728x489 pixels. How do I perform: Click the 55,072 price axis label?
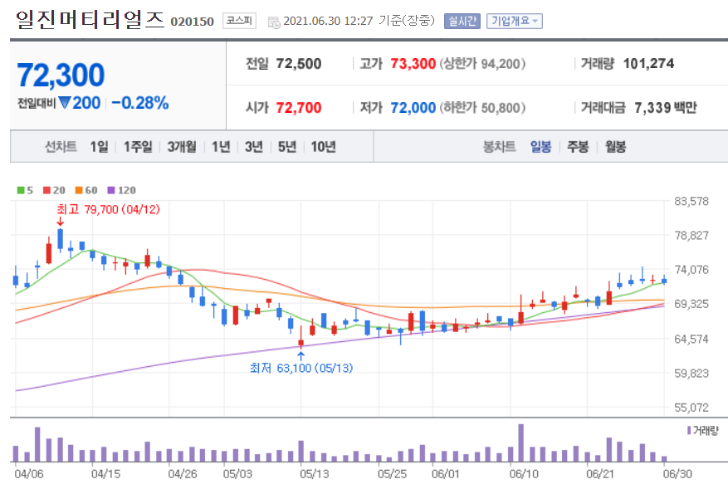point(691,408)
